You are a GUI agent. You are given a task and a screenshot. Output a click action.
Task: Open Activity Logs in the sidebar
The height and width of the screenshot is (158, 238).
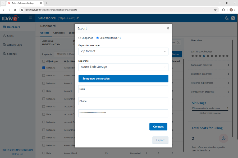coord(18,45)
